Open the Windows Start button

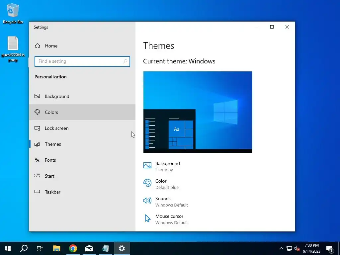[8, 248]
